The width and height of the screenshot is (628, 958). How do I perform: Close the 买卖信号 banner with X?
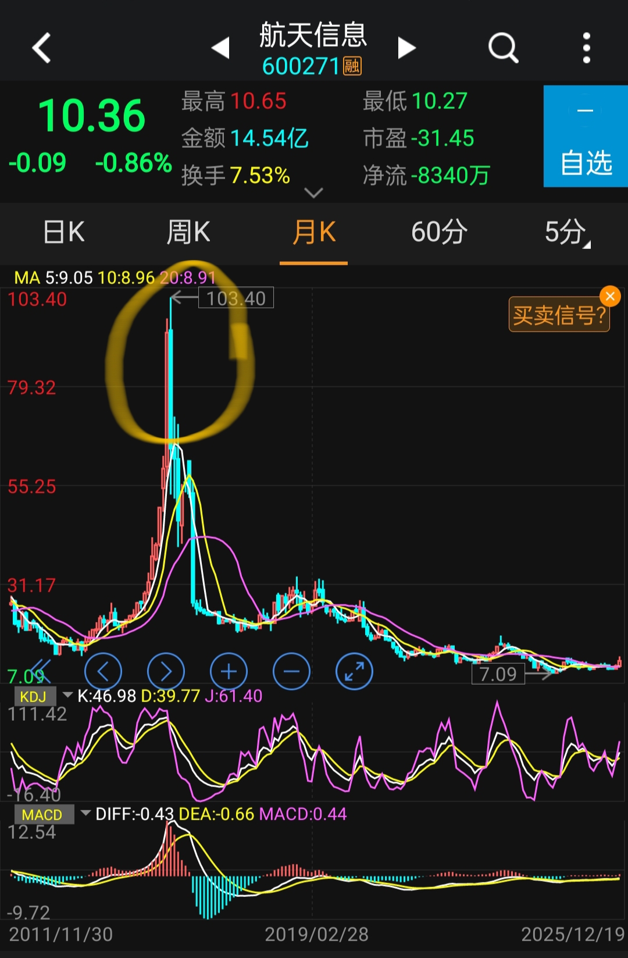610,297
